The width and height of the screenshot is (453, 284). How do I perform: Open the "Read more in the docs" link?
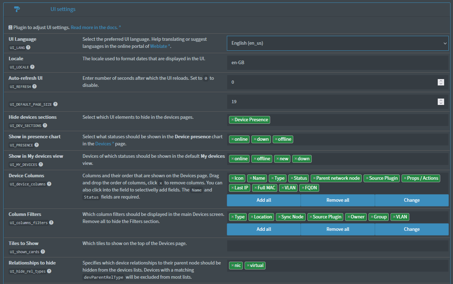click(95, 27)
